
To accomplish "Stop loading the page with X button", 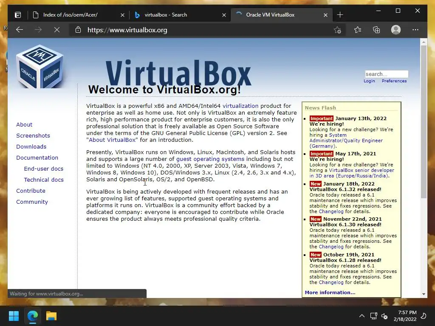I will point(57,30).
